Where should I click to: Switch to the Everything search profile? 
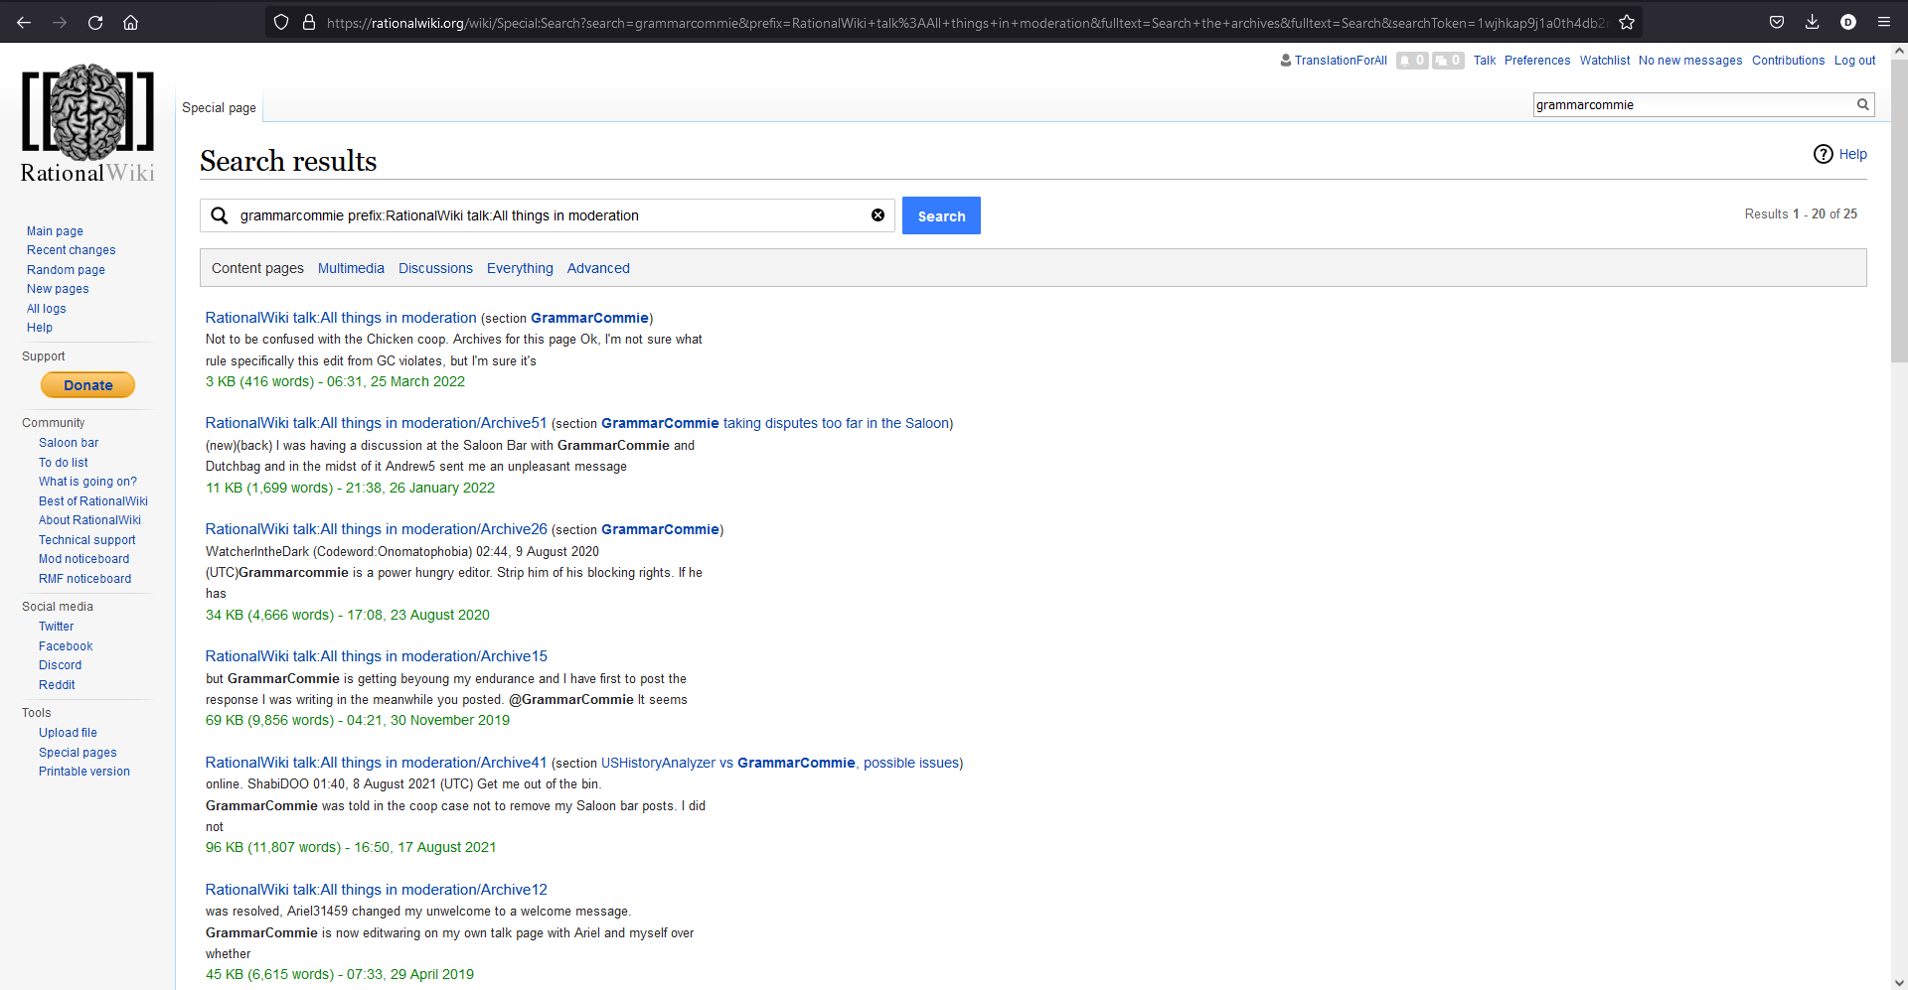coord(520,268)
